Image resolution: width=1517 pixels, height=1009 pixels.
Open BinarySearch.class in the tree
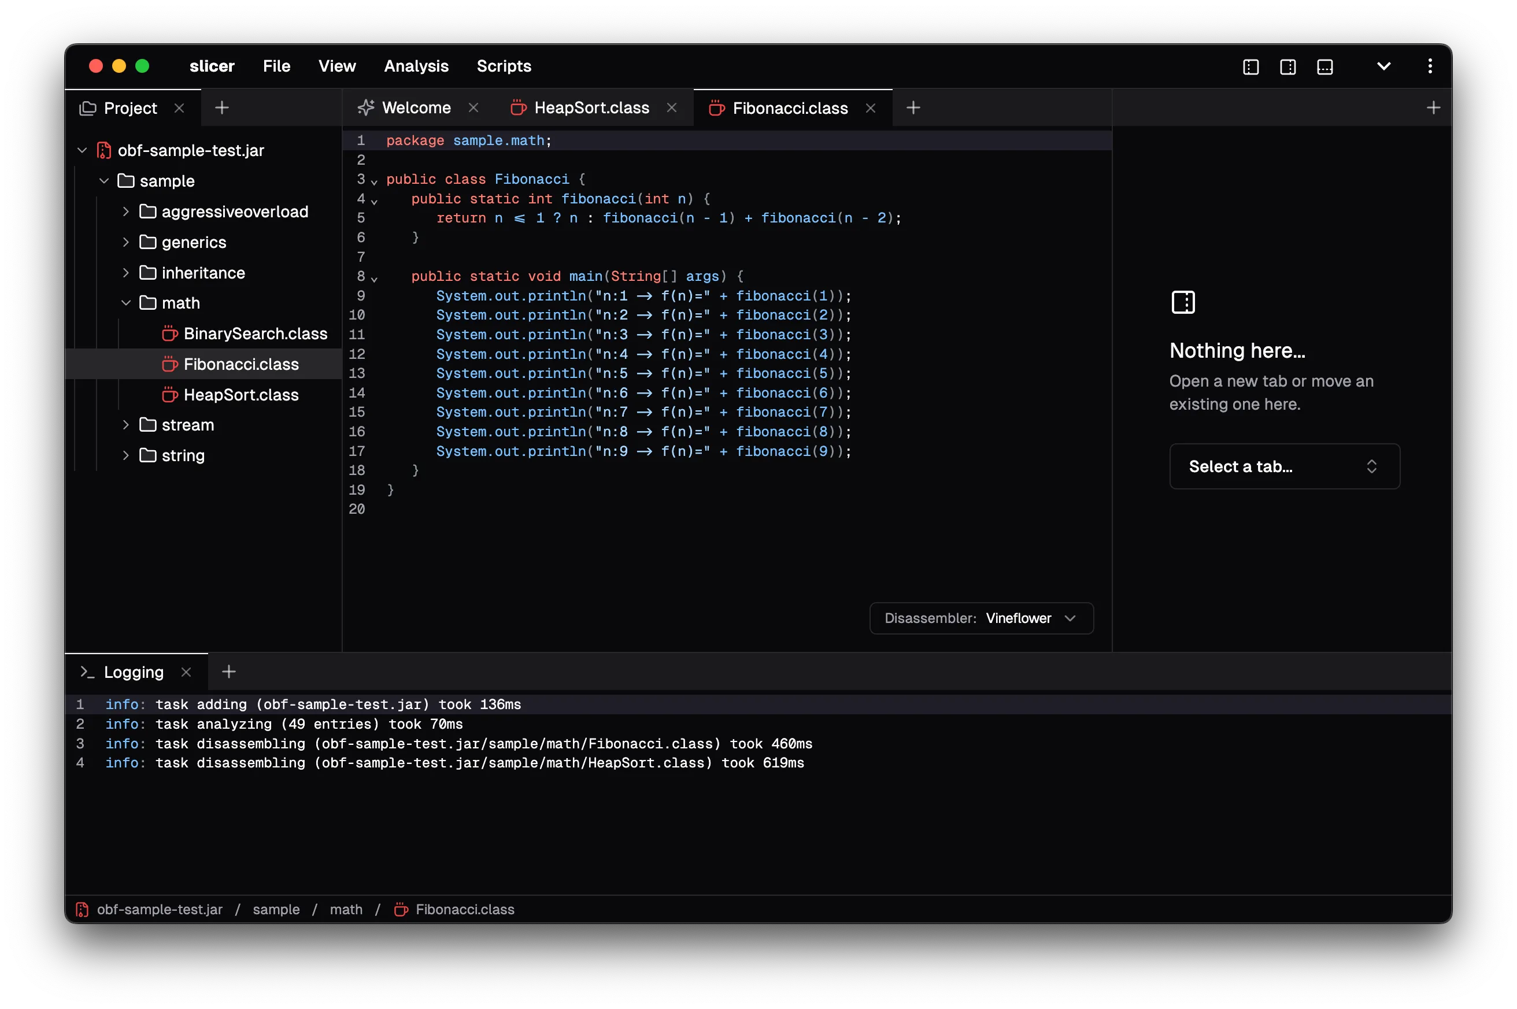point(255,333)
